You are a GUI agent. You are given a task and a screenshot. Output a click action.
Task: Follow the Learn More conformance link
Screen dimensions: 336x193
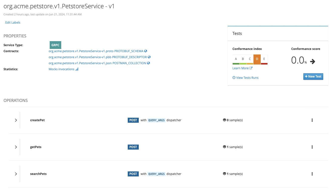pos(241,68)
